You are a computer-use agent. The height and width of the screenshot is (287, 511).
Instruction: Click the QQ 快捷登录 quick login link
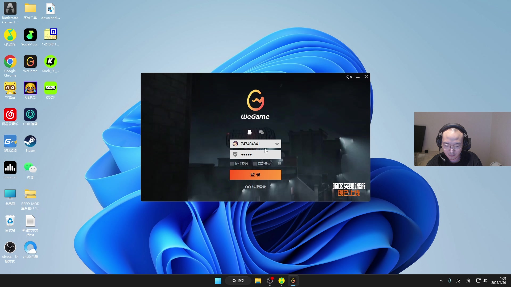[255, 187]
